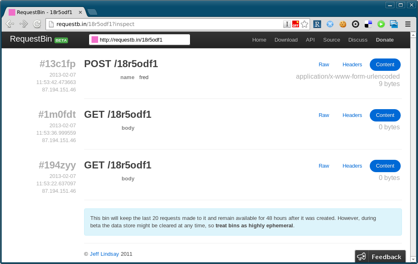Open a new tab with the new-tab button
Screen dimensions: 418x264
92,12
